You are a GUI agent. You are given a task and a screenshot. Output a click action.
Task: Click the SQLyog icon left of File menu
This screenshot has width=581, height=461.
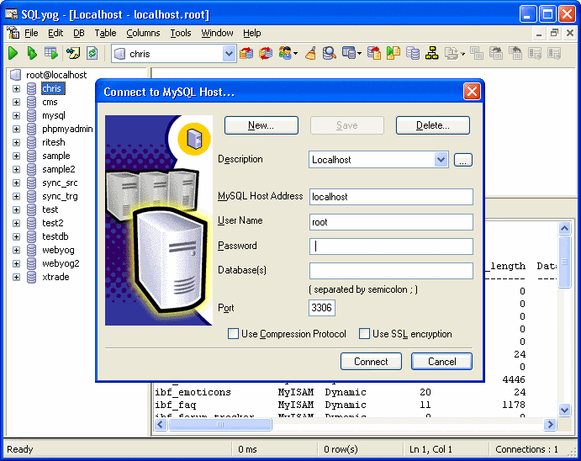coord(13,33)
